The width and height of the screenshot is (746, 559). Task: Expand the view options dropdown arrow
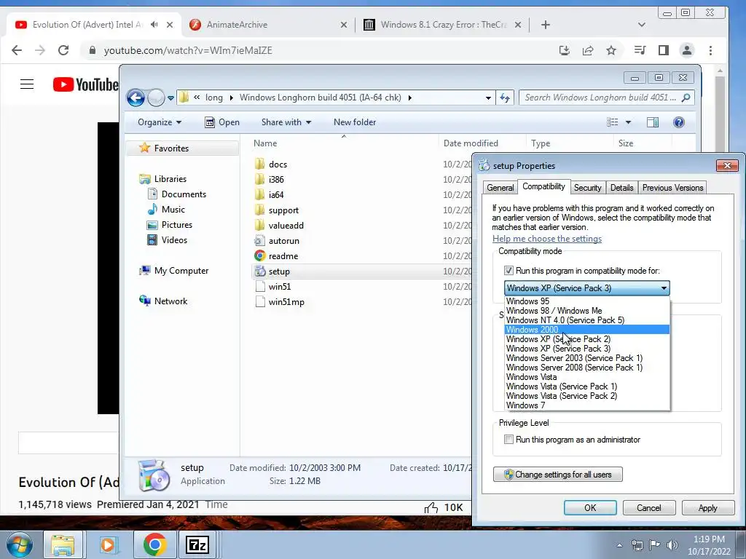(x=628, y=122)
